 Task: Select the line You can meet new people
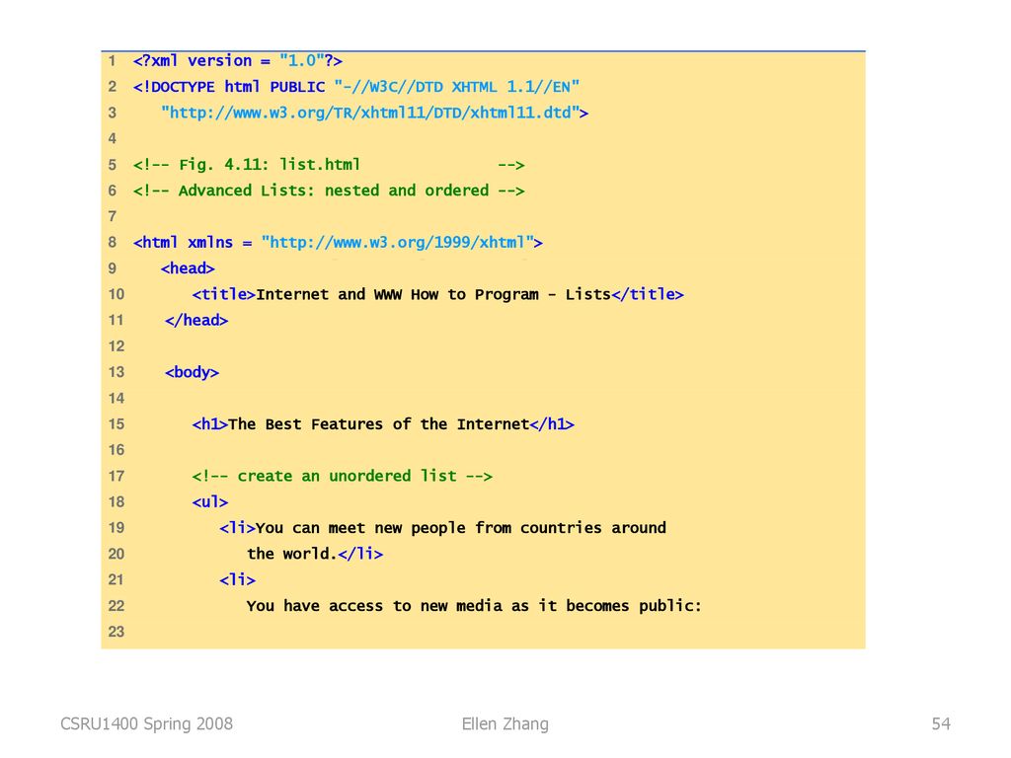click(443, 528)
